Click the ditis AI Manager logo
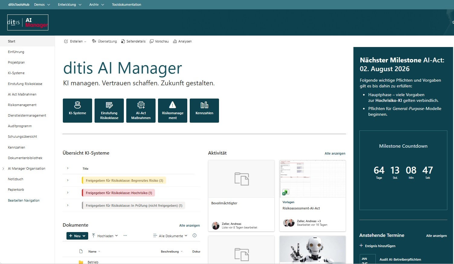 point(28,22)
